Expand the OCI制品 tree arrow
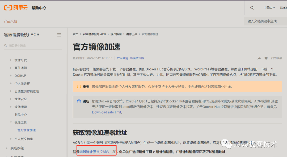The height and width of the screenshot is (157, 287). pos(11,76)
